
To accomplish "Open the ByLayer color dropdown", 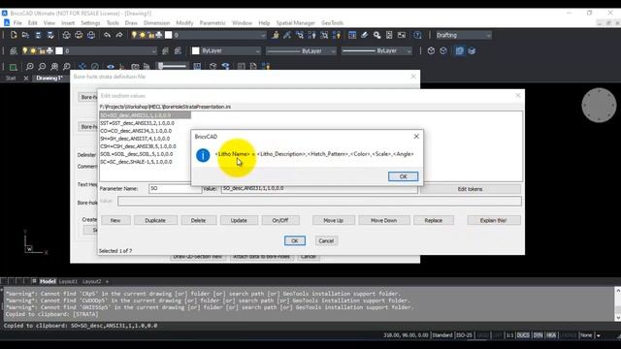I will [226, 50].
